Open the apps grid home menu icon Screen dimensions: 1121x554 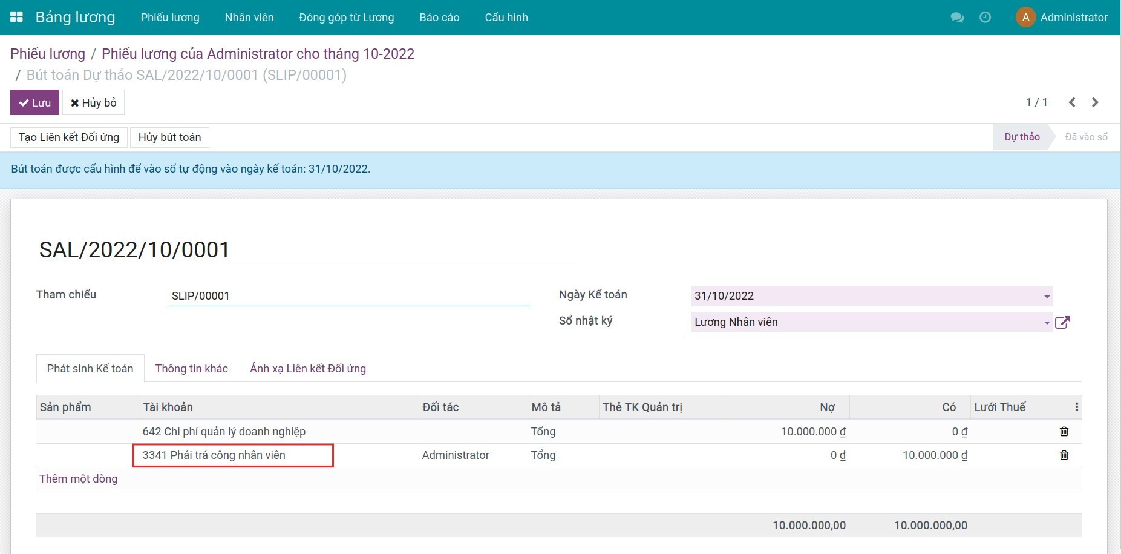(x=17, y=17)
